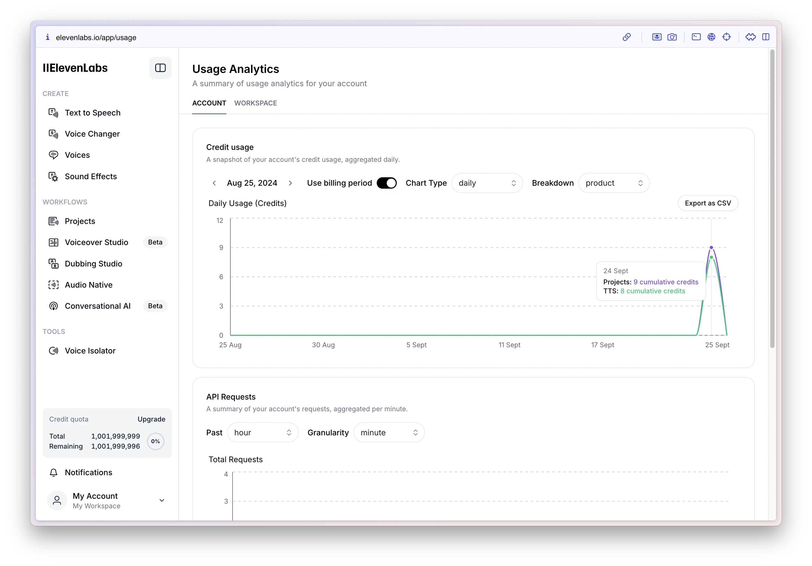The width and height of the screenshot is (812, 566).
Task: Open Notifications bell icon
Action: coord(53,472)
